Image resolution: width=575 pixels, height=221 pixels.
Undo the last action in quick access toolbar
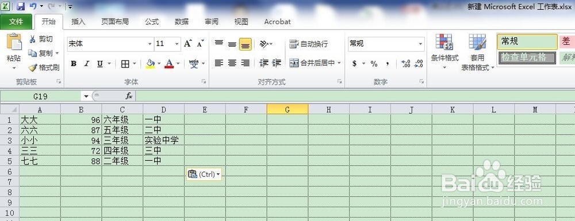click(33, 6)
